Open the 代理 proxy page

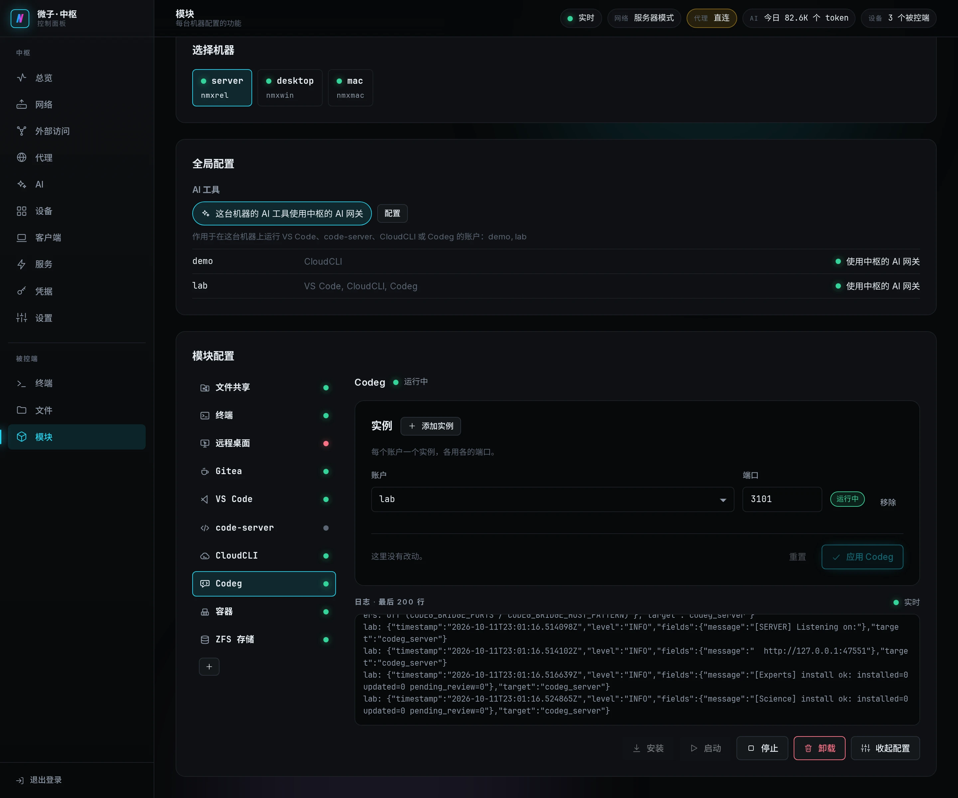coord(77,158)
